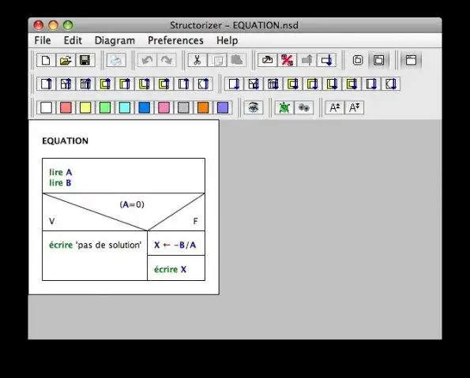The width and height of the screenshot is (470, 378).
Task: Delete the selected element with red icon
Action: 288,60
